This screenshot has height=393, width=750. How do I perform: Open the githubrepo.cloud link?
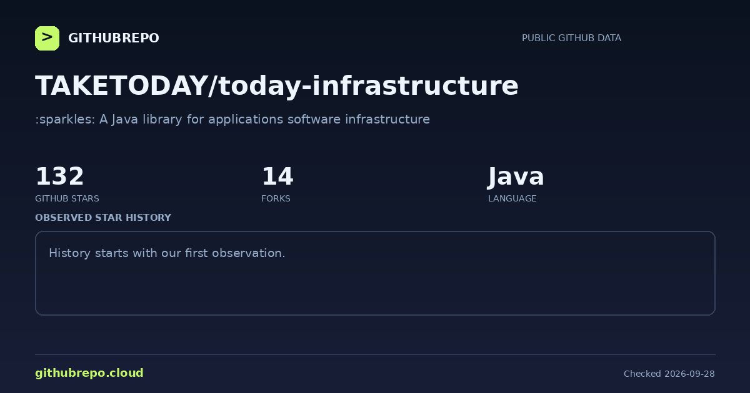coord(89,373)
